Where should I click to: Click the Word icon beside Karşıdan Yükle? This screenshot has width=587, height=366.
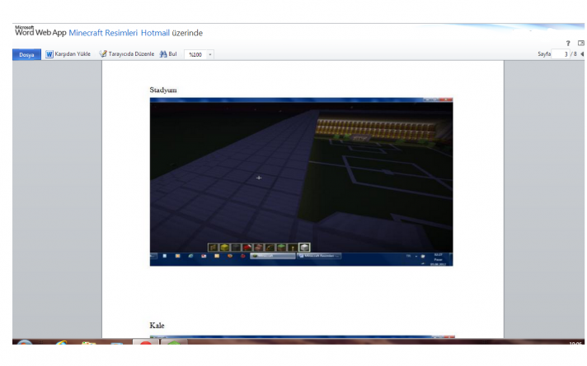point(49,54)
